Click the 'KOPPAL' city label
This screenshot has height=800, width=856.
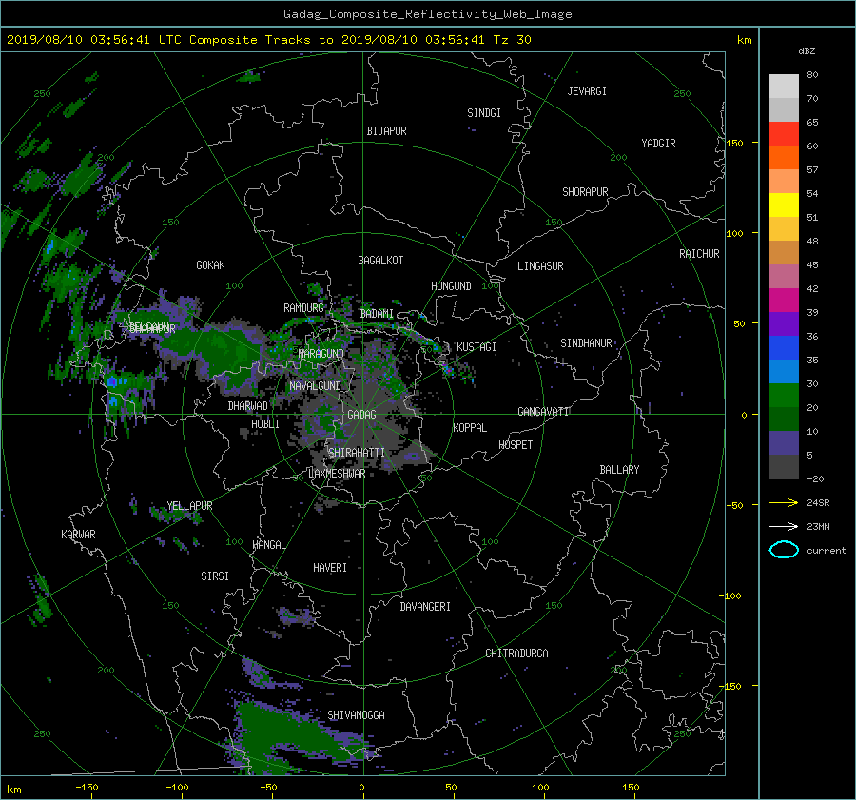point(470,428)
